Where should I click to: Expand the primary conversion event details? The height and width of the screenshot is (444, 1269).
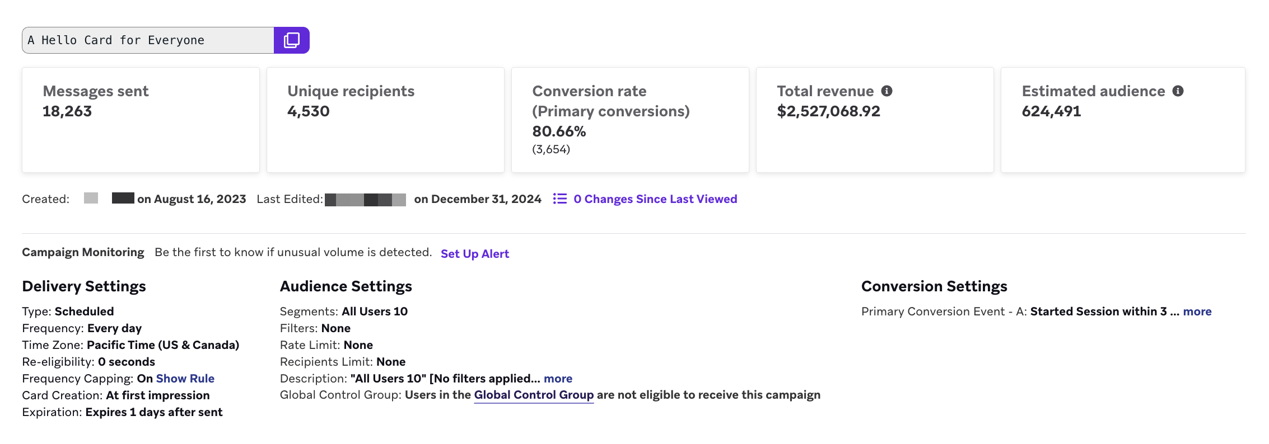pos(1197,311)
